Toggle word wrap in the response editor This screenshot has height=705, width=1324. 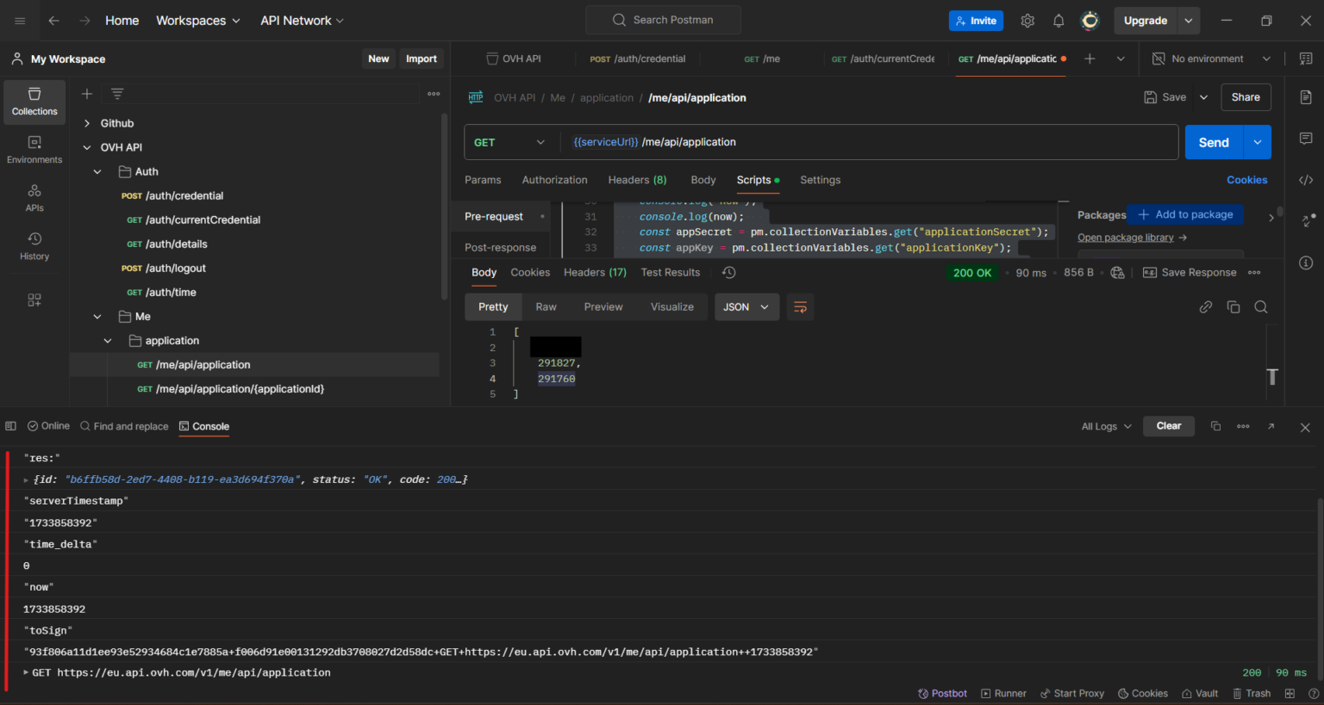coord(800,306)
